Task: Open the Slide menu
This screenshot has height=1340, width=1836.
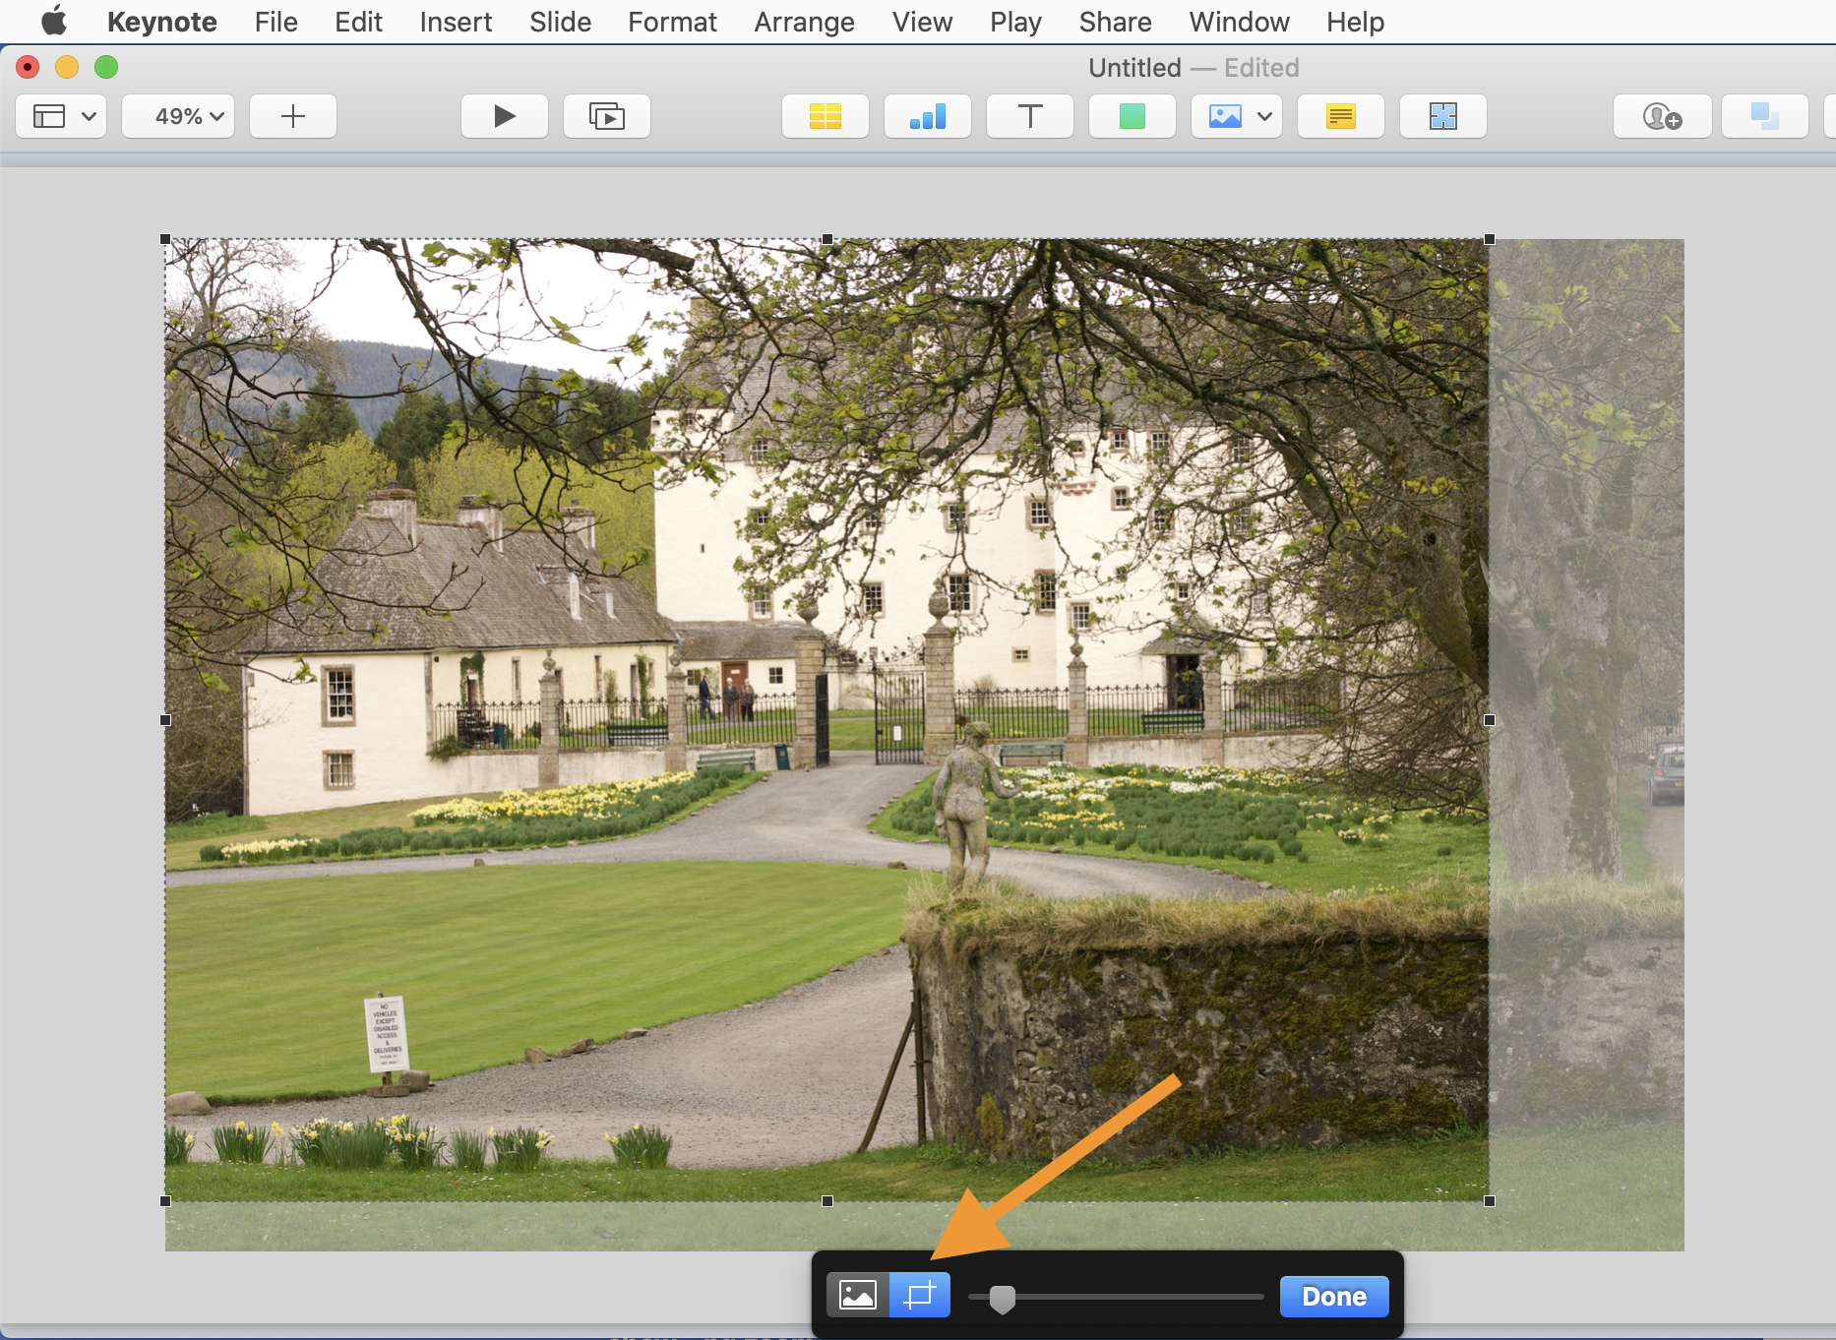Action: click(x=560, y=22)
